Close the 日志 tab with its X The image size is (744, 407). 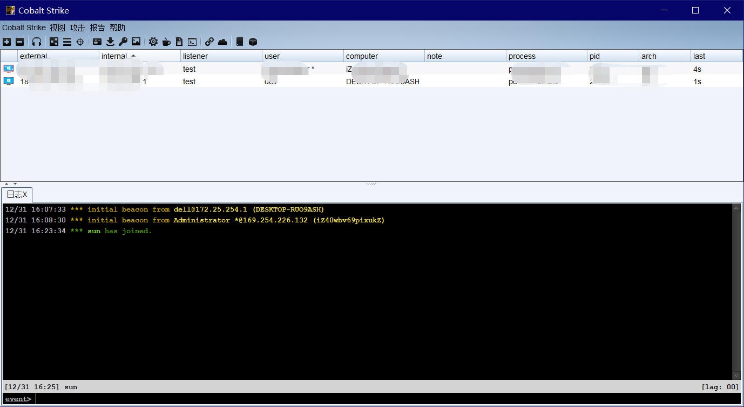coord(25,194)
